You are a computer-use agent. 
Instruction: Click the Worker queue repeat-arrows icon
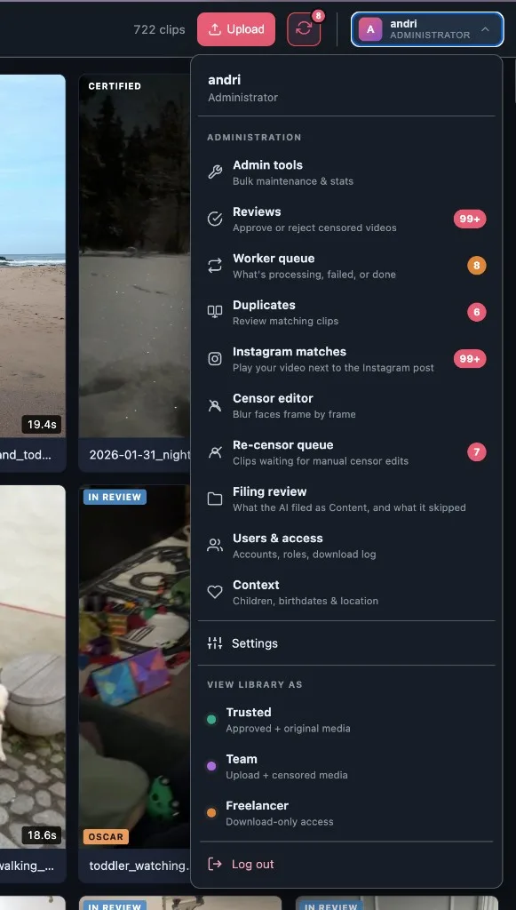(215, 266)
